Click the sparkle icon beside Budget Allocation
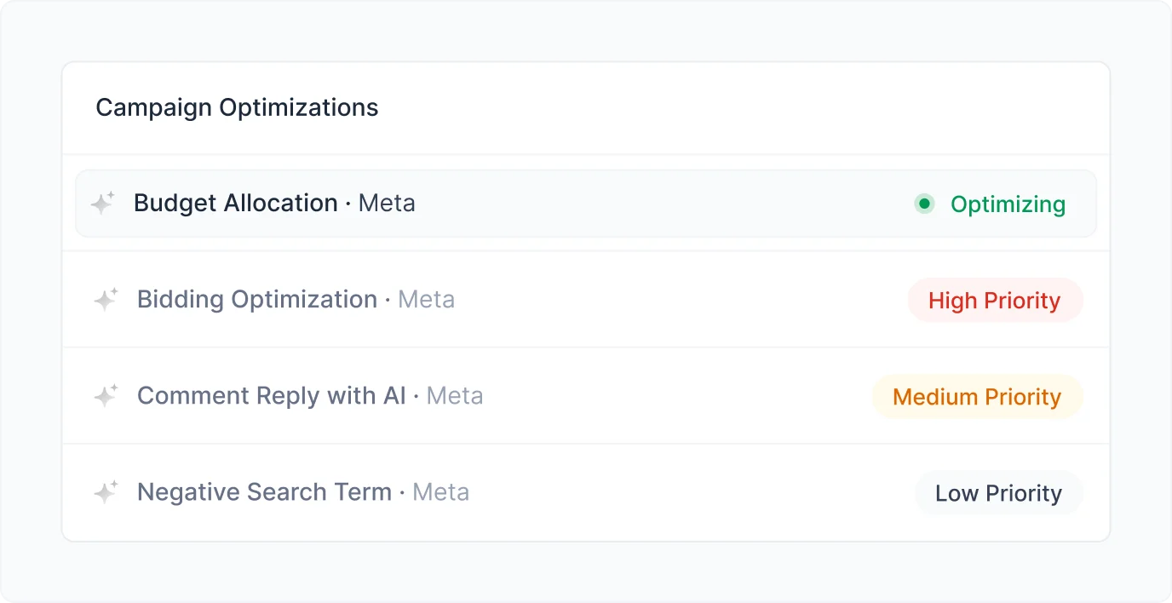Viewport: 1172px width, 603px height. (x=102, y=204)
